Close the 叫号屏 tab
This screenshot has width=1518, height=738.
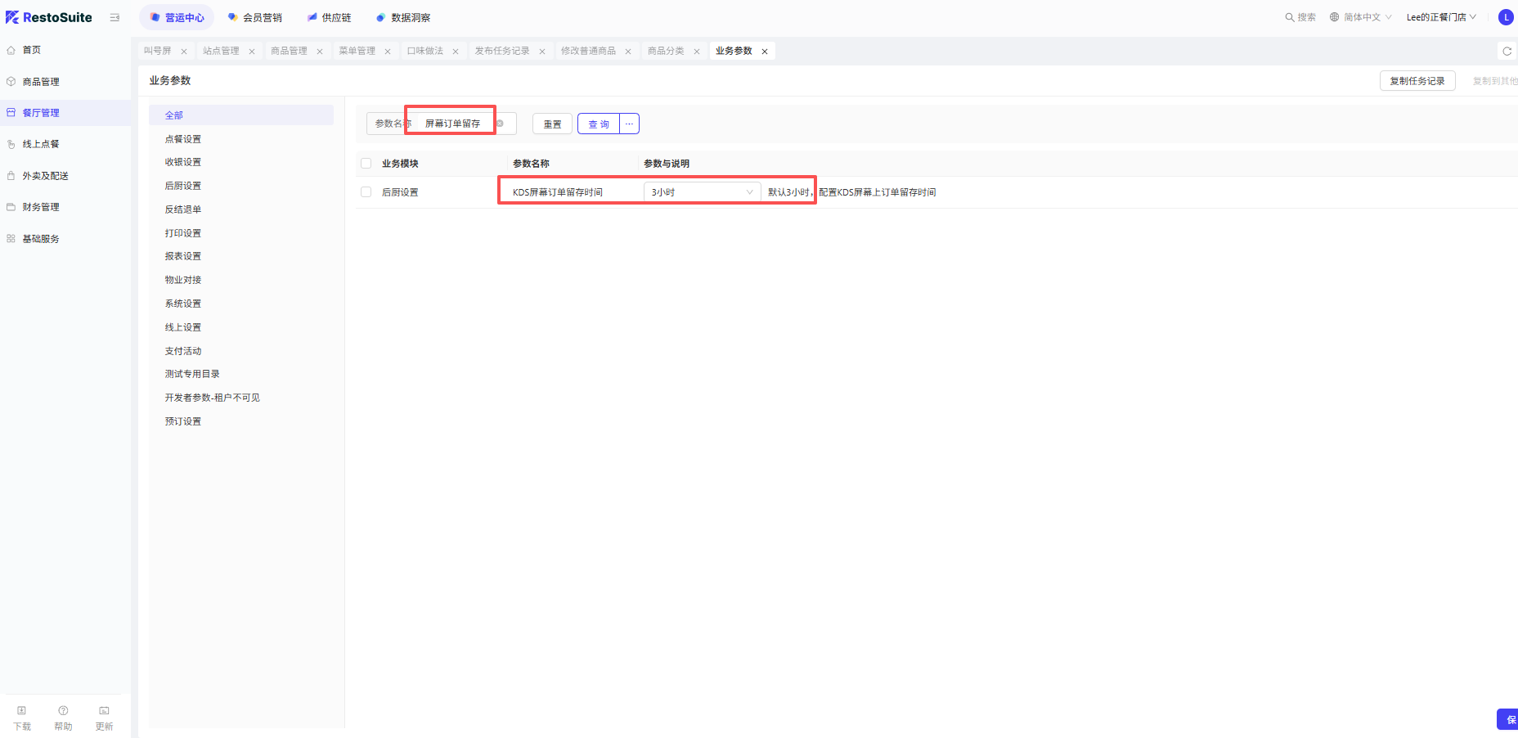[x=184, y=52]
